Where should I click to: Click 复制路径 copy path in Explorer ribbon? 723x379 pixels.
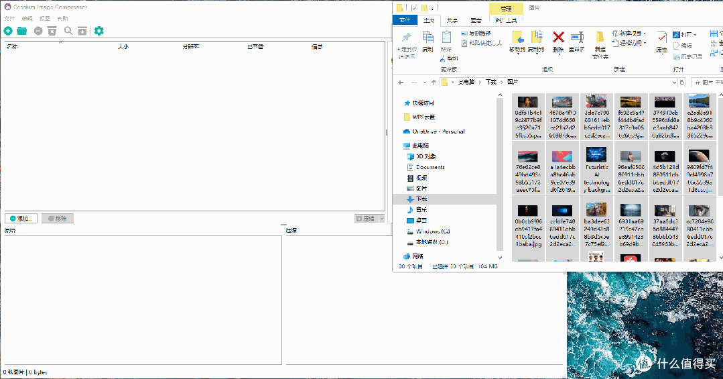click(x=476, y=34)
